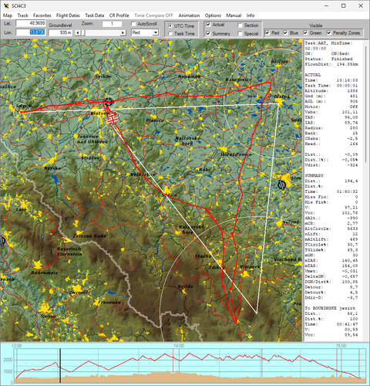Image resolution: width=370 pixels, height=386 pixels.
Task: Click the 'AltCircle: 5633' row
Action: [331, 229]
